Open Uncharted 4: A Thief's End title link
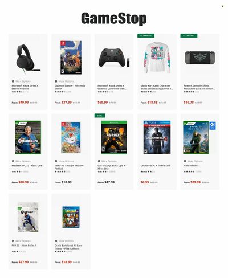228x278 pixels. pos(155,166)
